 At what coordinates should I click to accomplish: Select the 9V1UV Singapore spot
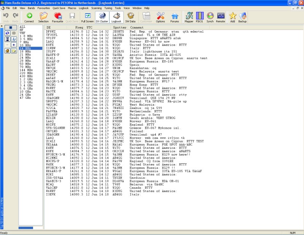coord(113,38)
